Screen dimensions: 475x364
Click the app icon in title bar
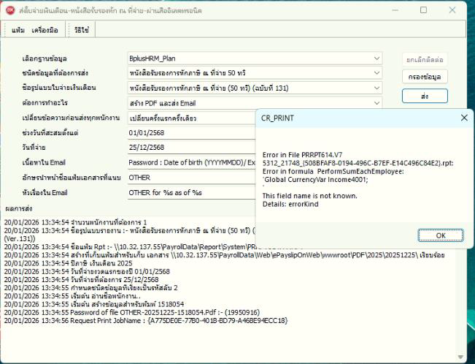click(x=10, y=11)
